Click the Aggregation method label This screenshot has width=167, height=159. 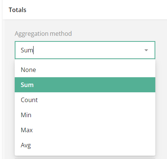point(43,34)
